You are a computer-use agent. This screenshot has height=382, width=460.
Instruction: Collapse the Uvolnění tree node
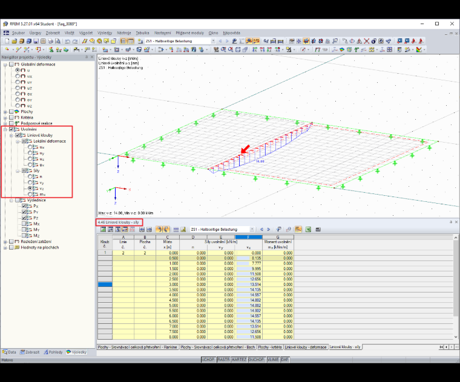(5, 129)
